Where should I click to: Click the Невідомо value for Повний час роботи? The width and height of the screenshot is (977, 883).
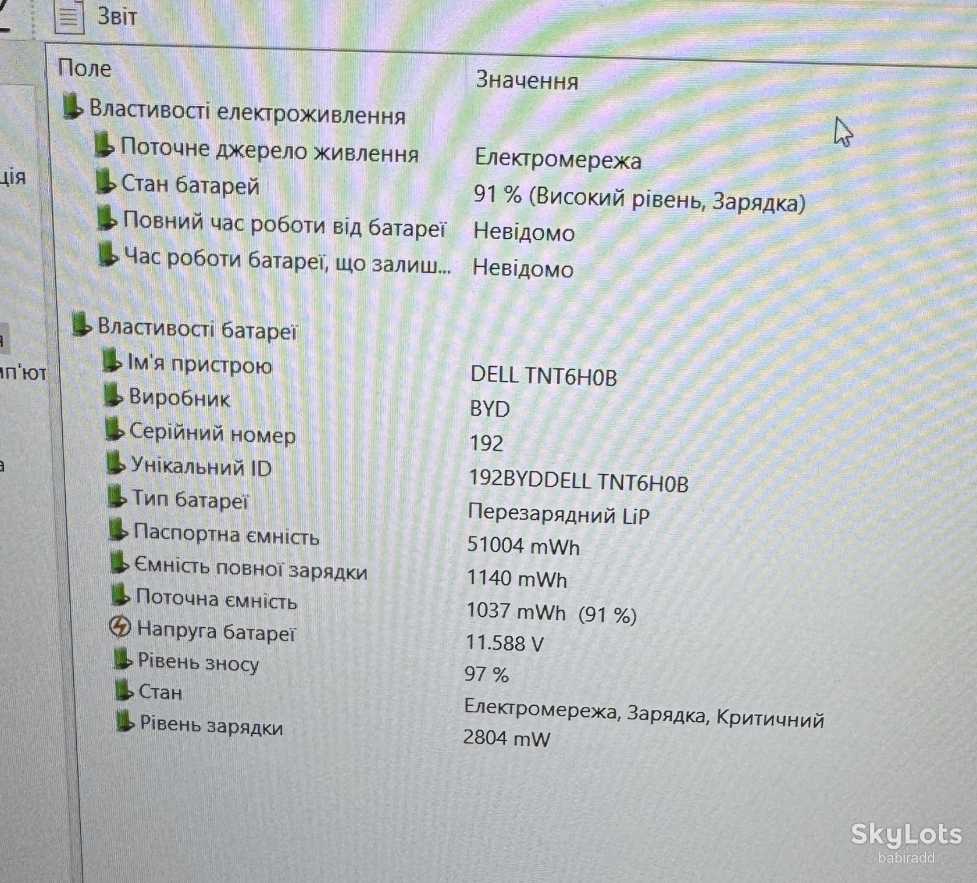click(524, 232)
